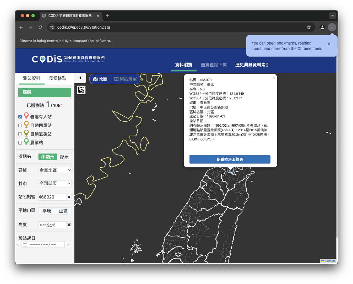
Task: Click the yellow pin icon beside 自動雨量站
Action: [x=27, y=125]
